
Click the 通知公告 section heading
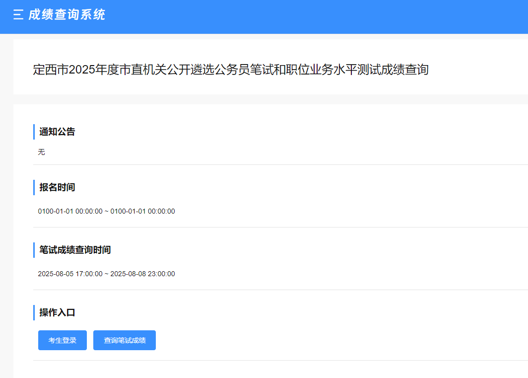[57, 132]
